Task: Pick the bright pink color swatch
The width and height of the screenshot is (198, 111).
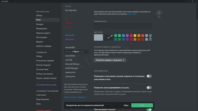Action: pyautogui.click(x=131, y=36)
